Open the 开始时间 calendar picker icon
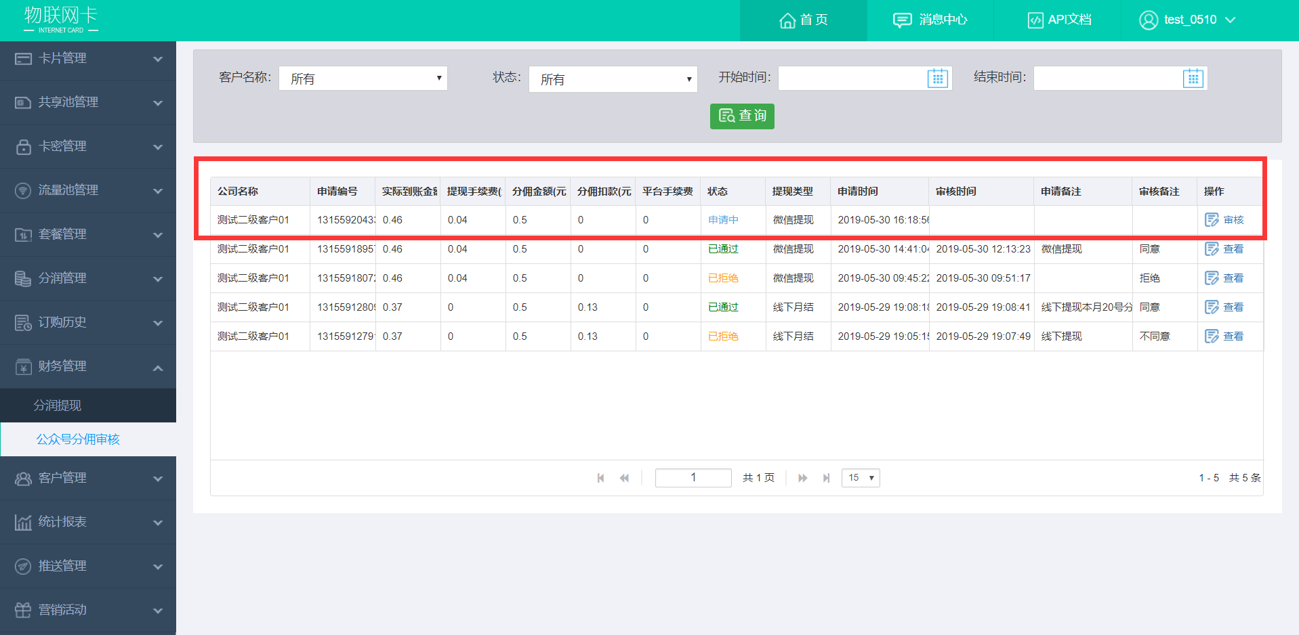1299x635 pixels. (938, 79)
